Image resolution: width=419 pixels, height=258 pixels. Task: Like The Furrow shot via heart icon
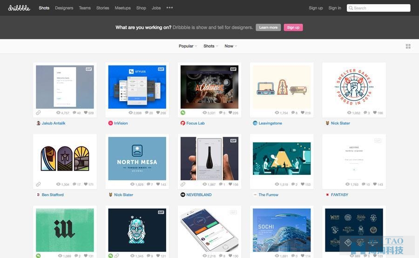(303, 184)
